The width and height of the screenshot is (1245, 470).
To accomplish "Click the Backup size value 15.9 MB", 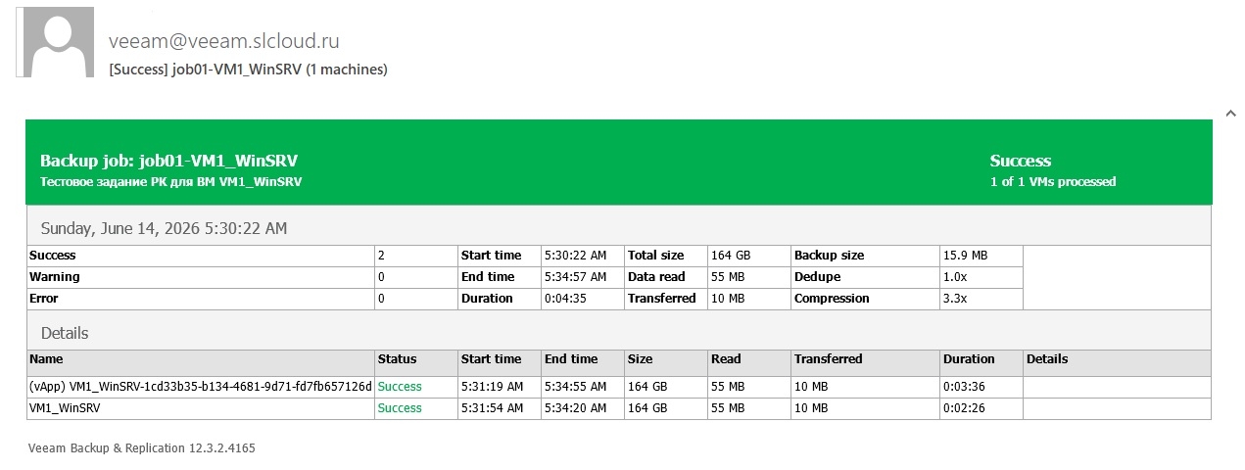I will tap(965, 256).
